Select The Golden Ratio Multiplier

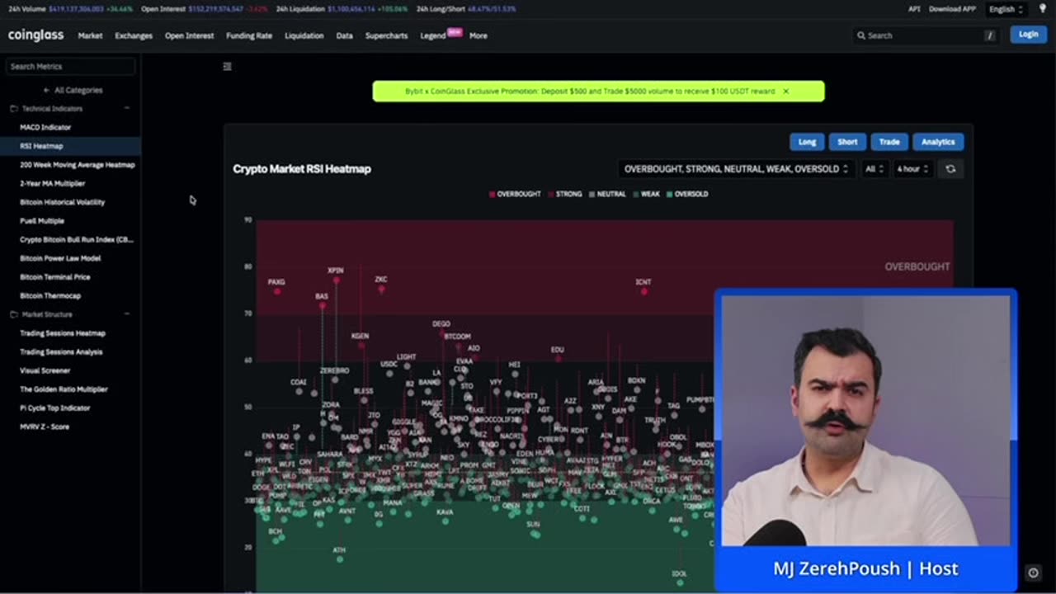pyautogui.click(x=64, y=389)
